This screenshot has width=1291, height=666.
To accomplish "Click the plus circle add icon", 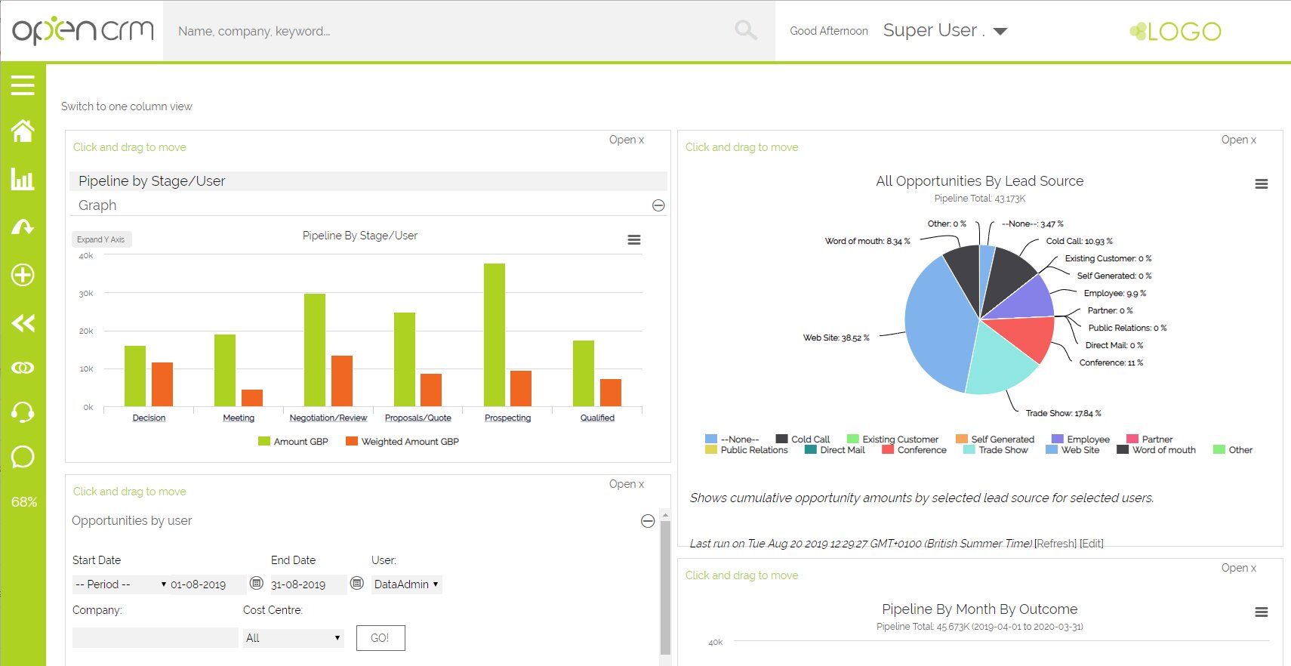I will (x=23, y=275).
